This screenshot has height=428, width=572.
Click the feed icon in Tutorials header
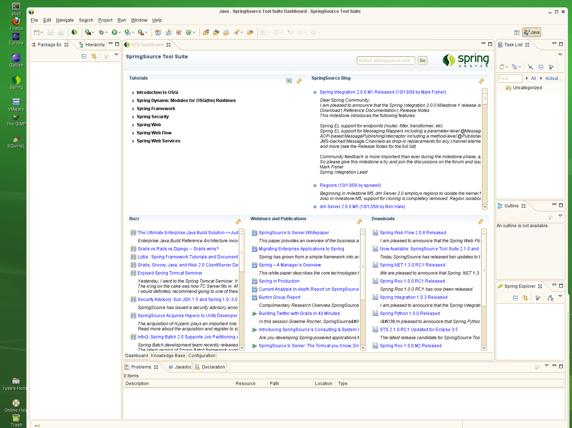coord(289,81)
